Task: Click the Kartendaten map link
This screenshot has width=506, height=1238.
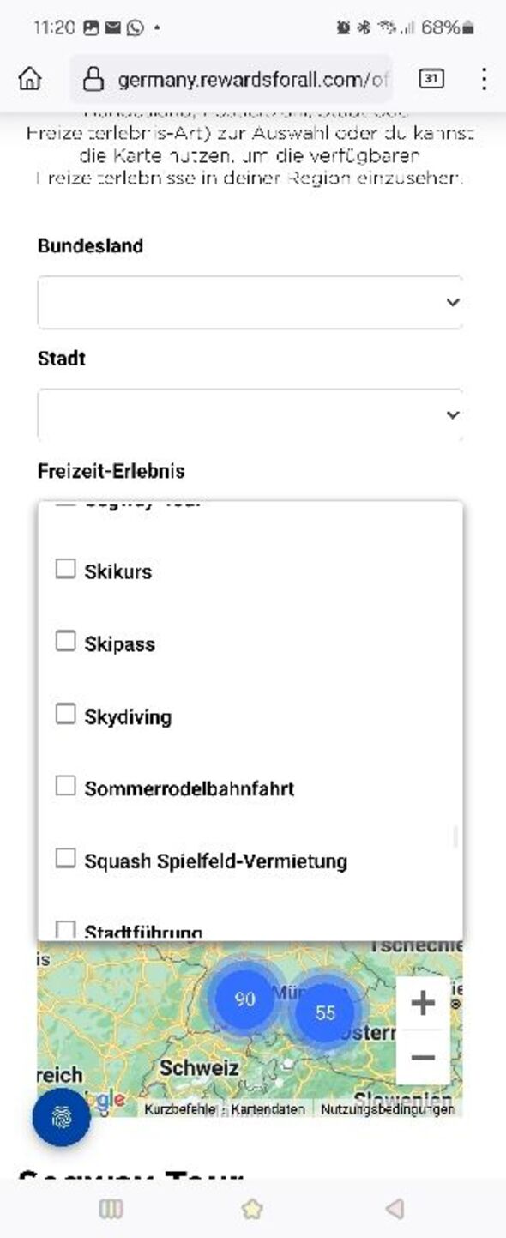Action: pyautogui.click(x=268, y=1109)
